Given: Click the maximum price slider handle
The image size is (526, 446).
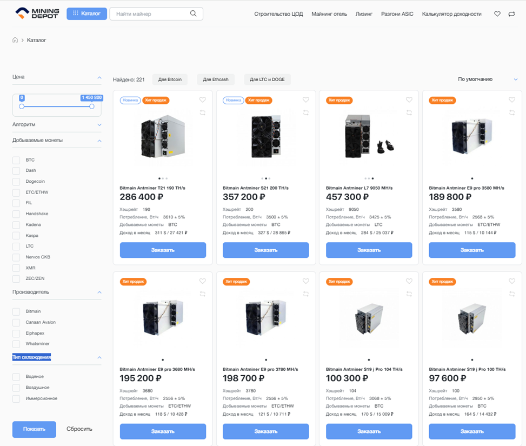Looking at the screenshot, I should [x=92, y=106].
